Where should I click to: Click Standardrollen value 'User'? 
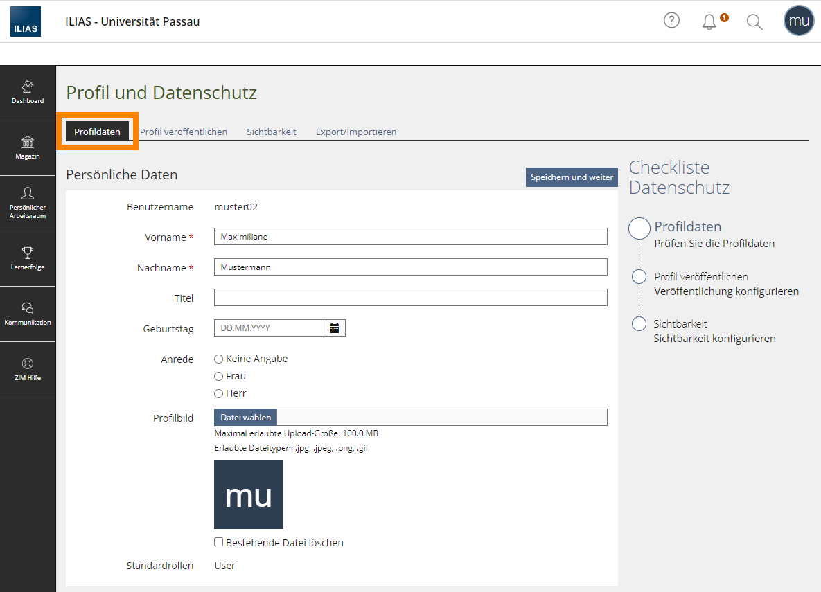[224, 566]
